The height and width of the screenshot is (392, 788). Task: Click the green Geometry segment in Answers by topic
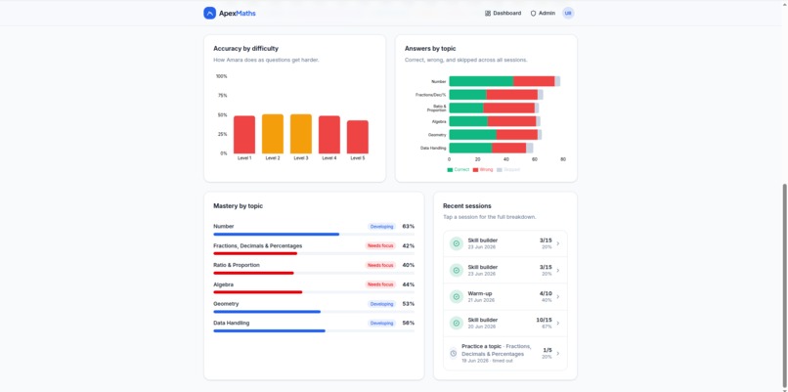point(473,135)
